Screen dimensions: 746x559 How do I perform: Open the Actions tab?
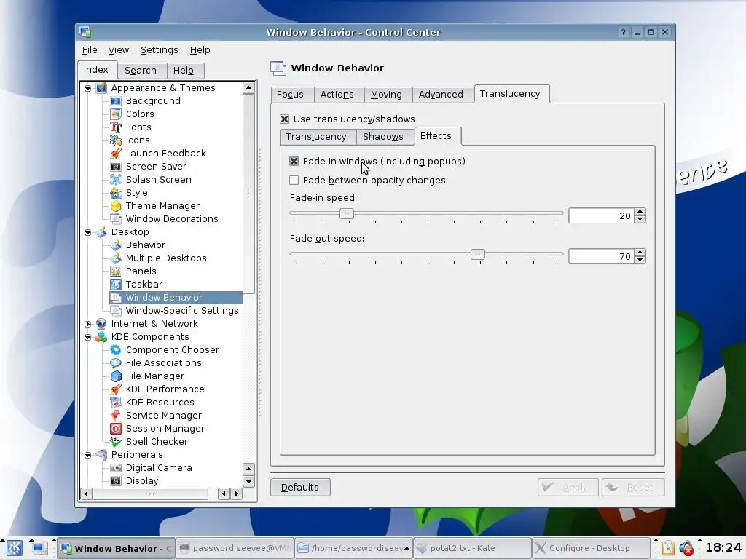click(337, 94)
